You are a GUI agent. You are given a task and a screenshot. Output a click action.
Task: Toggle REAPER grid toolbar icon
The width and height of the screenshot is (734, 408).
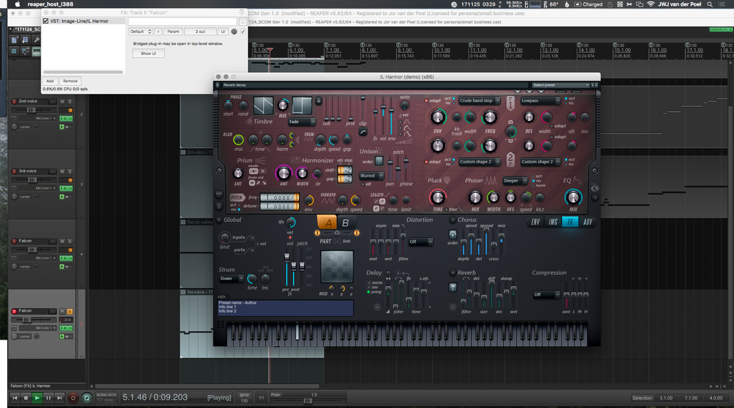tap(15, 51)
